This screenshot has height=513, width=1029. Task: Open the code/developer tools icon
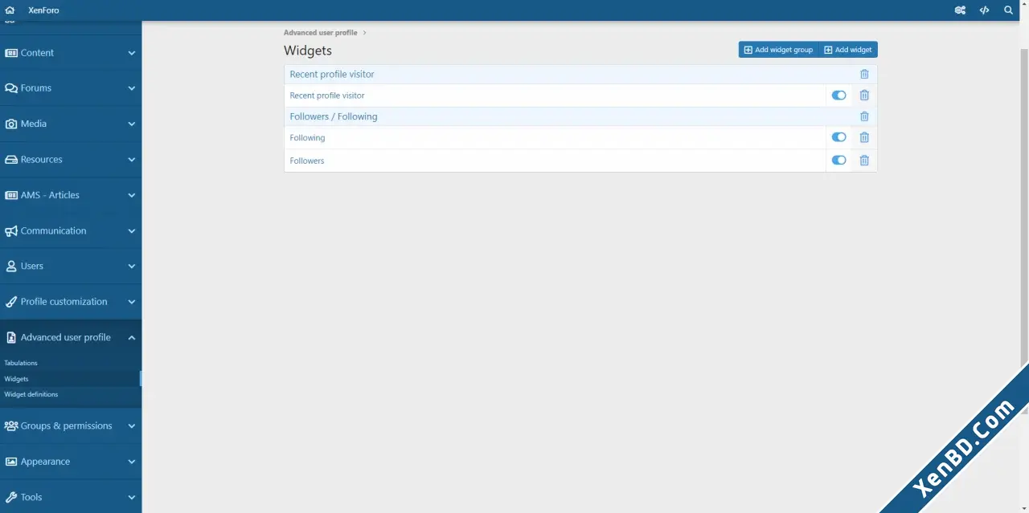[984, 10]
